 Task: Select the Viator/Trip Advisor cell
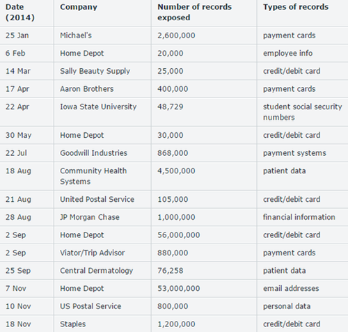click(93, 253)
